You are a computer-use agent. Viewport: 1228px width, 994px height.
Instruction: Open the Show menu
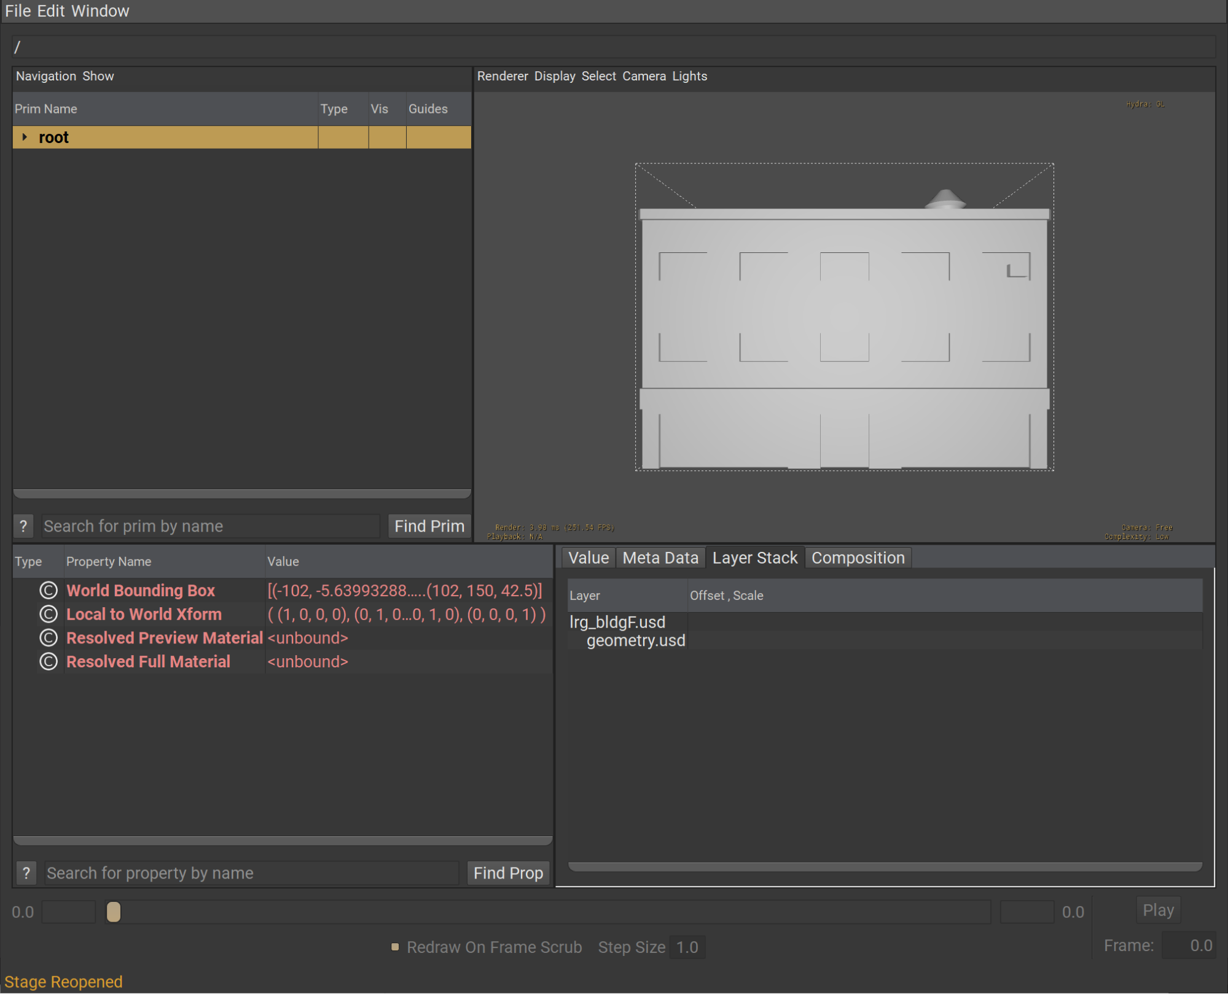click(x=98, y=76)
